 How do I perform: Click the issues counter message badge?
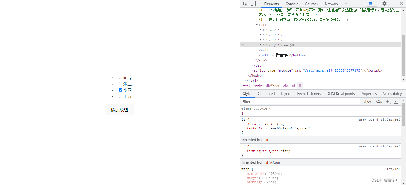372,4
